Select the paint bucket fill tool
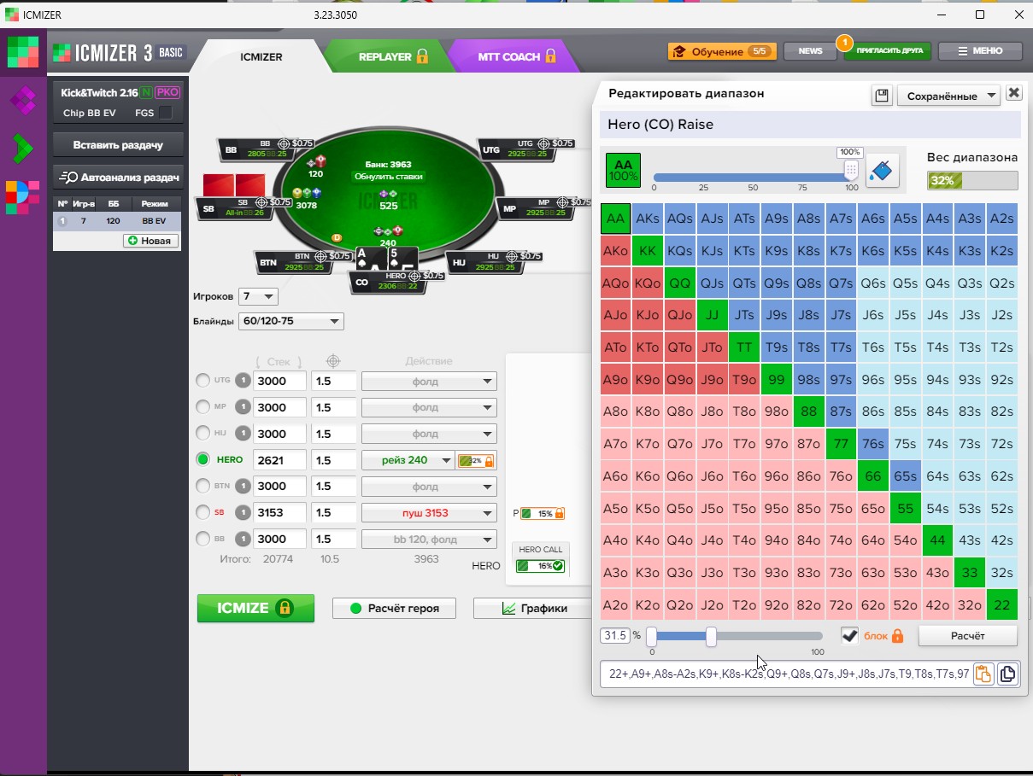 [882, 170]
